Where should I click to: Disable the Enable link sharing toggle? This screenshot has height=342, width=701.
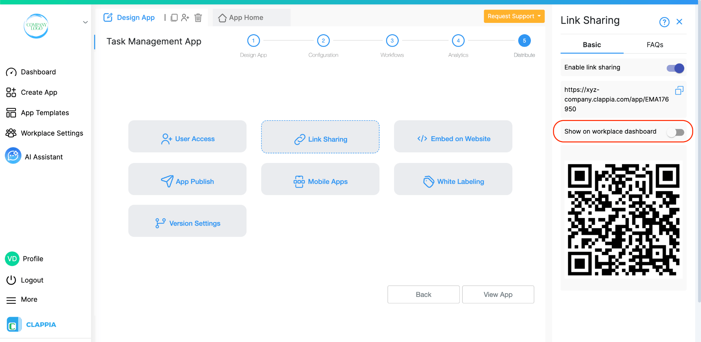tap(675, 68)
